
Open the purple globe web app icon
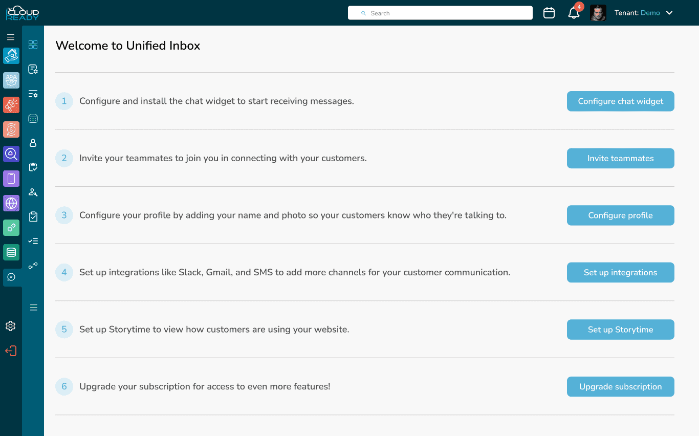tap(11, 203)
